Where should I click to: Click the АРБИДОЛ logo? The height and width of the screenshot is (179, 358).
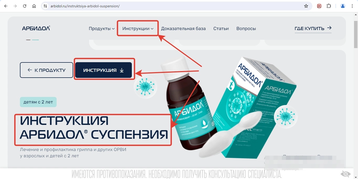(x=36, y=28)
